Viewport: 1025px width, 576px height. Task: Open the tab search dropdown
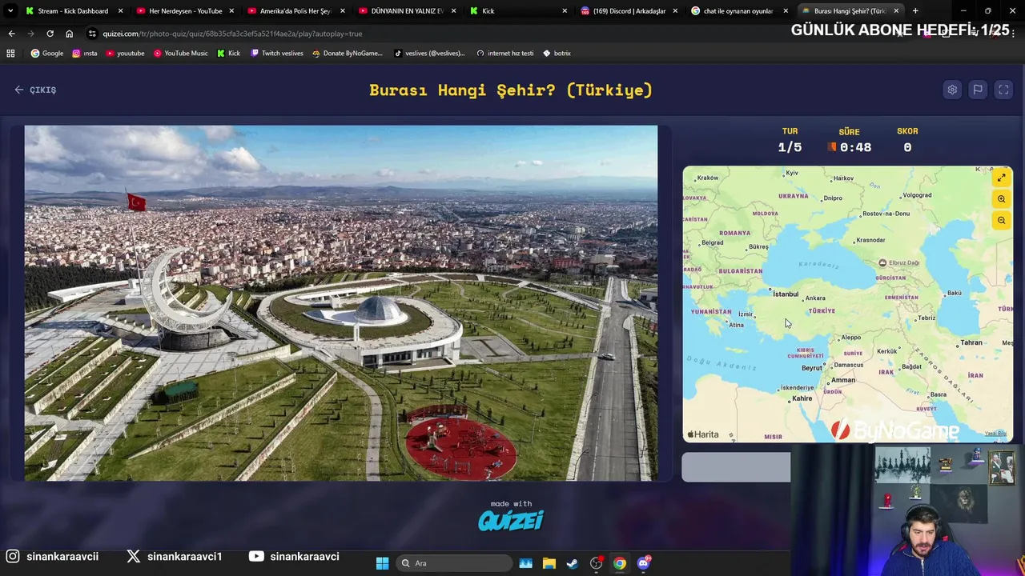(10, 11)
